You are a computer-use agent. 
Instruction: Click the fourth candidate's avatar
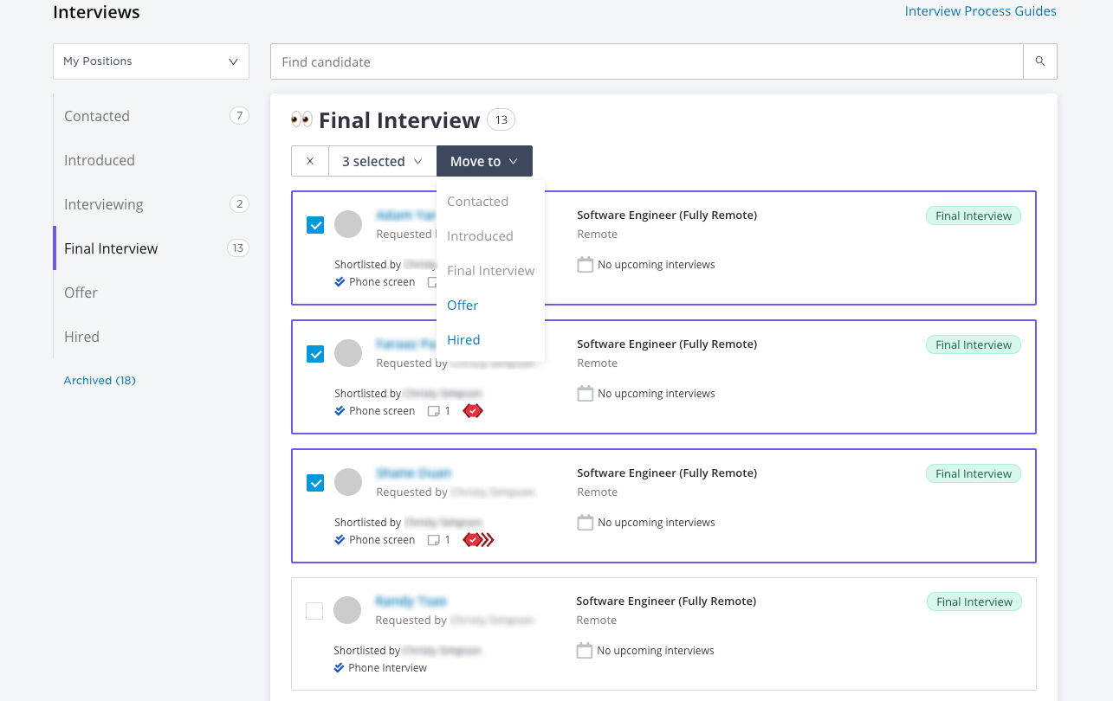pos(347,610)
